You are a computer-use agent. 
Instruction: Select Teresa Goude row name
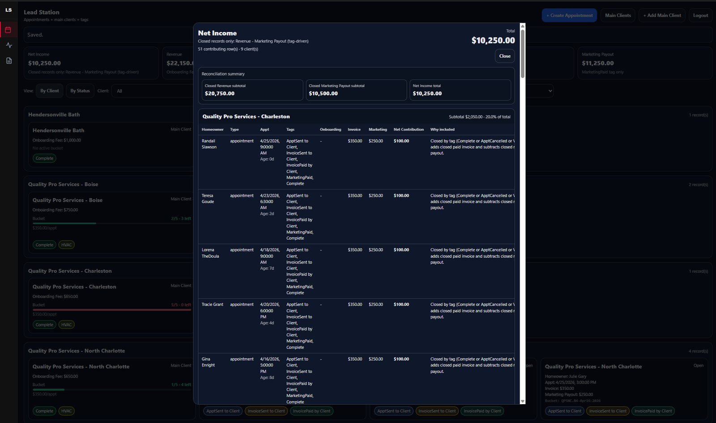[208, 199]
